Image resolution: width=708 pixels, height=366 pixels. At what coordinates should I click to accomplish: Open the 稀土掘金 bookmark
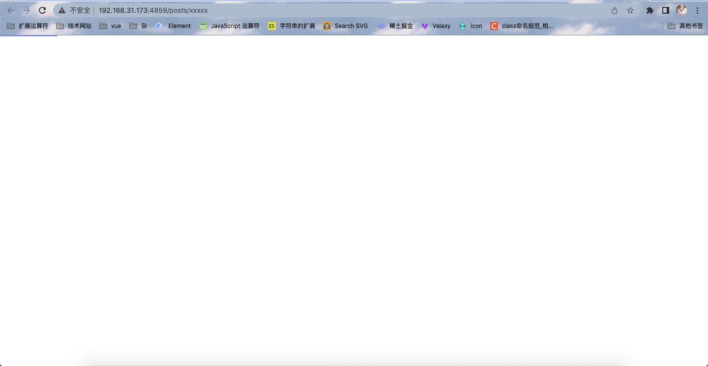coord(395,26)
